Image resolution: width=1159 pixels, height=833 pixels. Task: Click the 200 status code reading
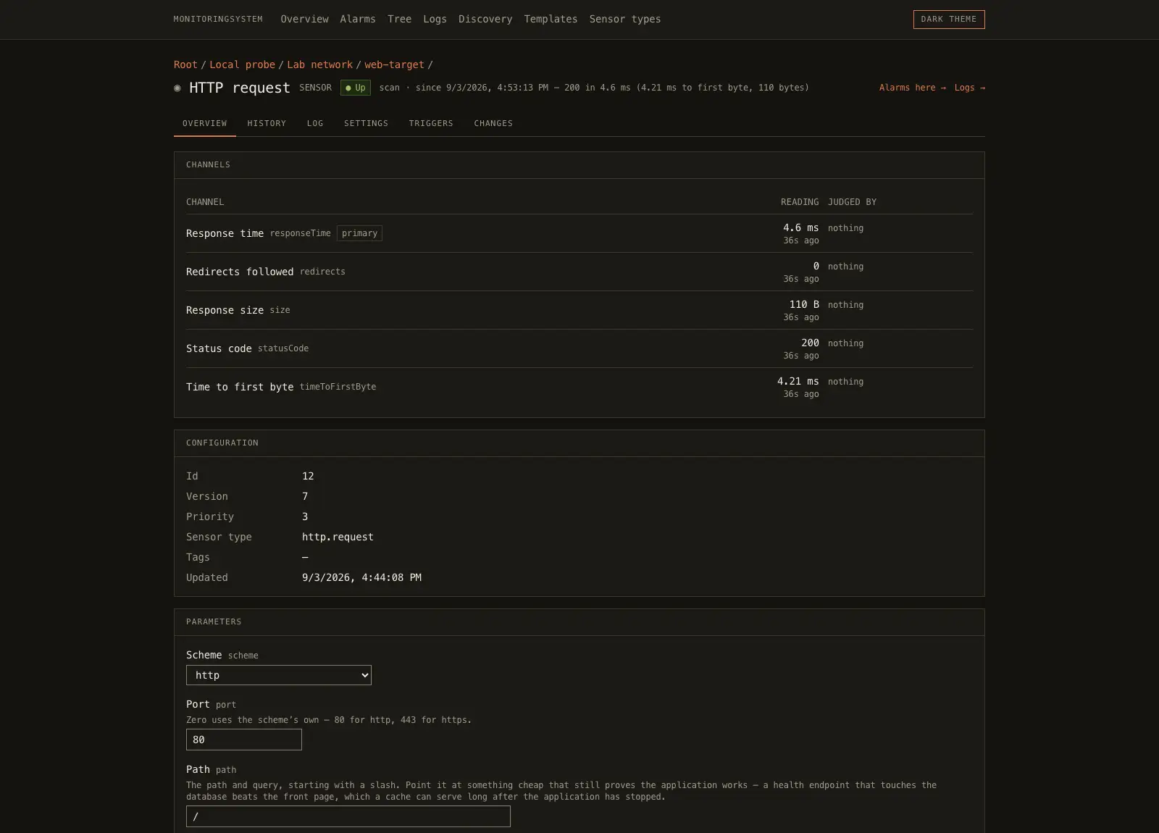tap(810, 343)
